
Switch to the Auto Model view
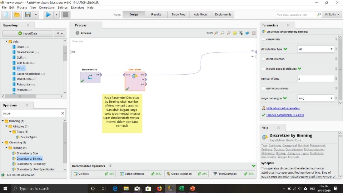[x=200, y=14]
